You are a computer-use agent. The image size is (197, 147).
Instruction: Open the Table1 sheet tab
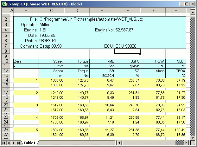pos(29,143)
